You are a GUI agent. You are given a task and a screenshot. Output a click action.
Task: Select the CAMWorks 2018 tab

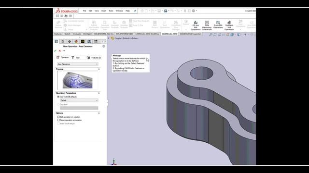(169, 34)
